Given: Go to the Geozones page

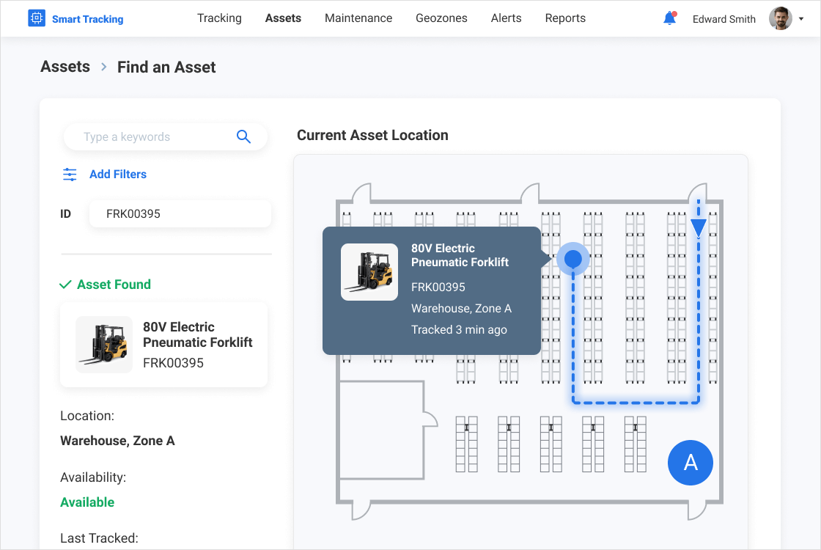Looking at the screenshot, I should [x=441, y=18].
